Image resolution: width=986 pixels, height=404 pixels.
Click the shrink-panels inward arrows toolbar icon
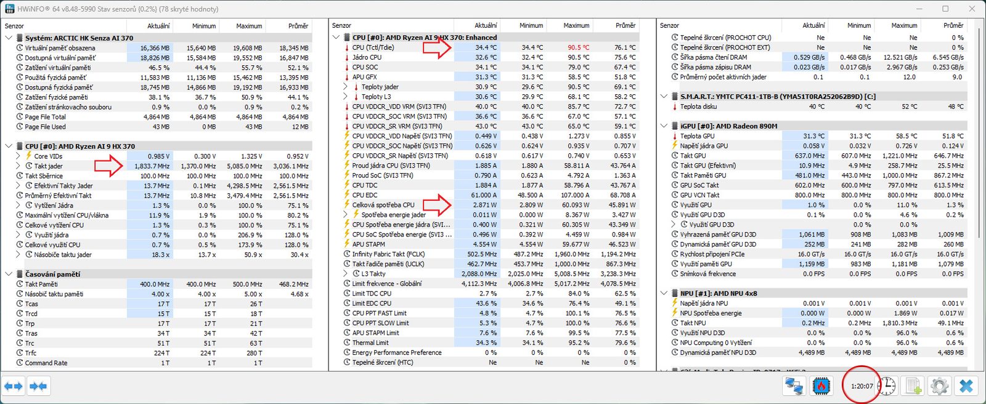(x=38, y=386)
